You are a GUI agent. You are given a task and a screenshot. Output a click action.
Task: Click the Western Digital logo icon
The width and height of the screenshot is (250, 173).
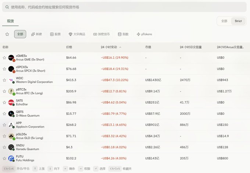(11, 80)
